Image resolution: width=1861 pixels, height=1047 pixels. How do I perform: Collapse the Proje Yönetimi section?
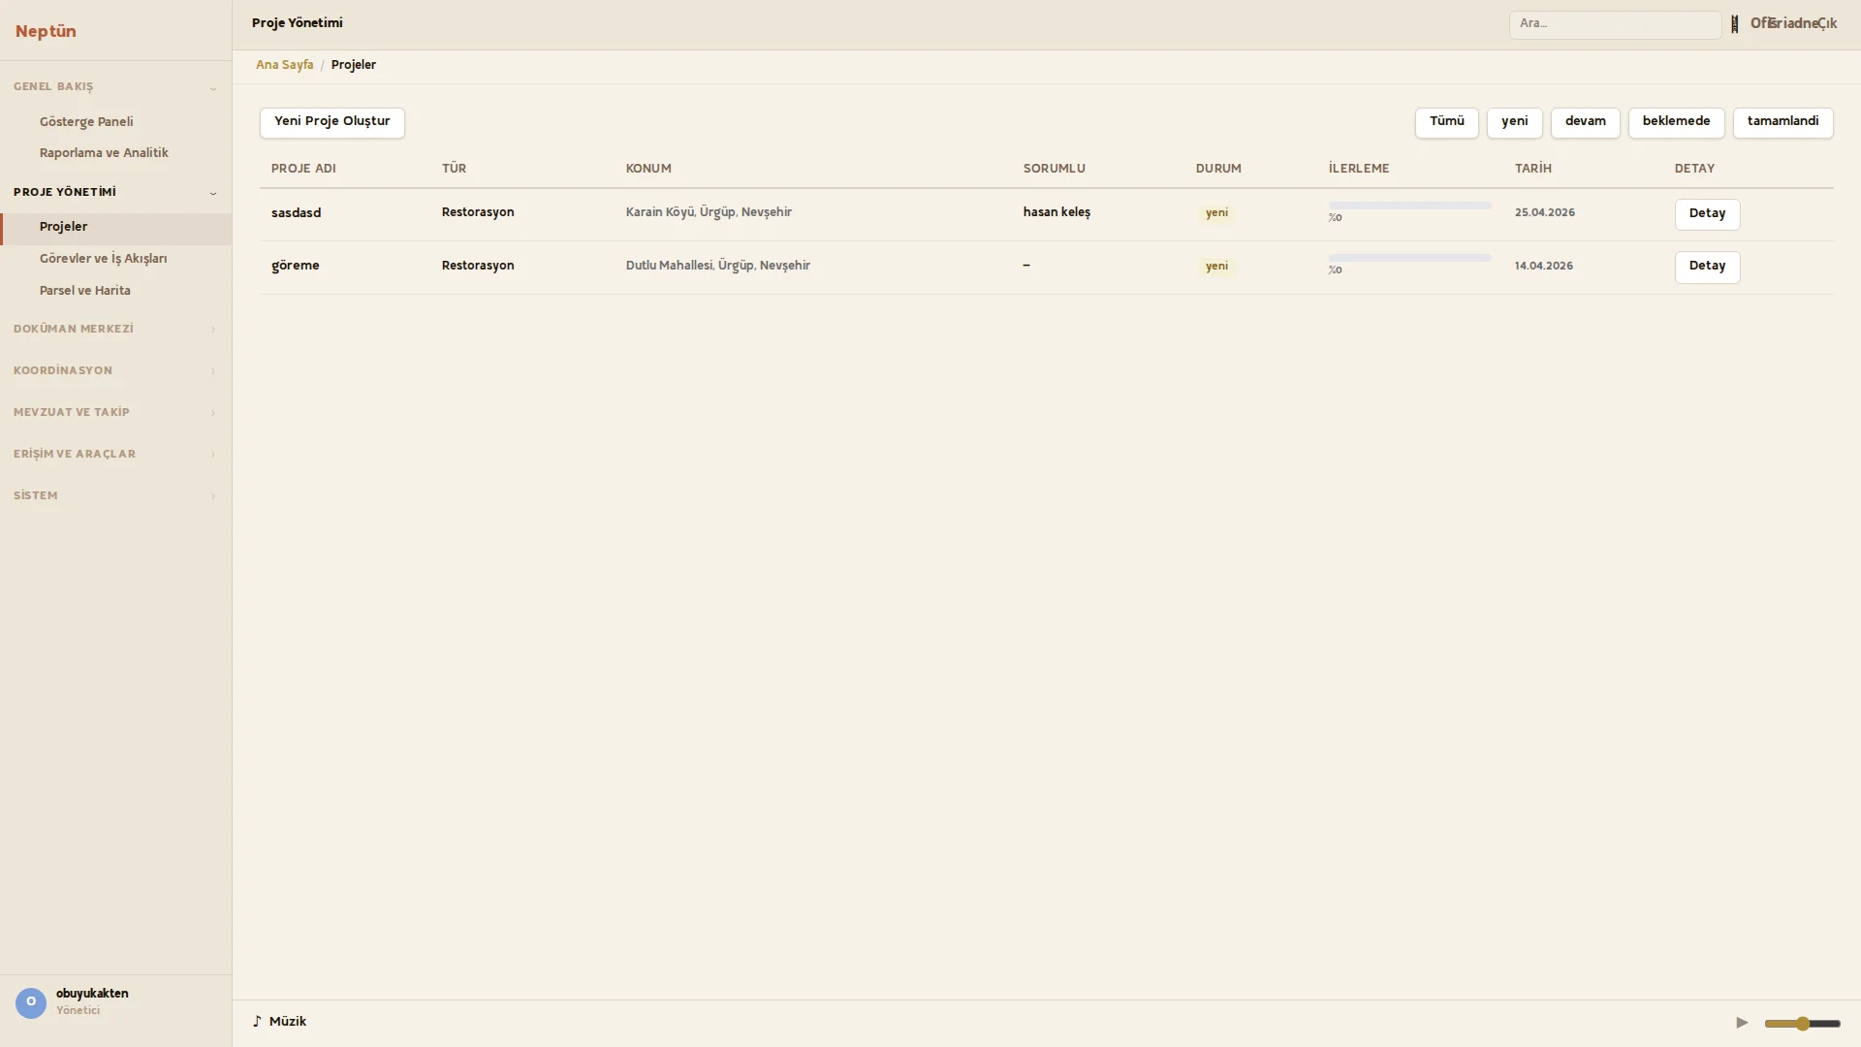click(115, 193)
